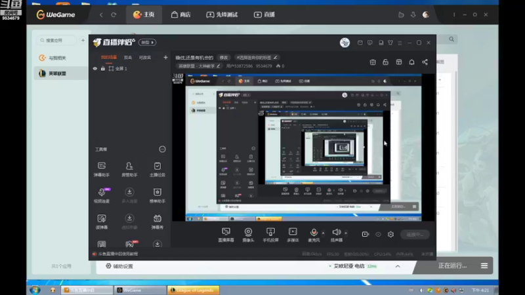Click the WeGame download icon
Screen dimensions: 525x295
pos(413,14)
